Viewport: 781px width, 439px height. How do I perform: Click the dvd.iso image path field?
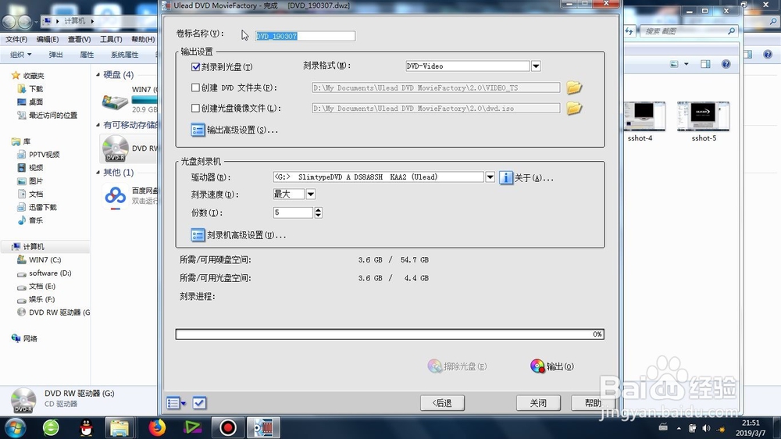pyautogui.click(x=436, y=108)
